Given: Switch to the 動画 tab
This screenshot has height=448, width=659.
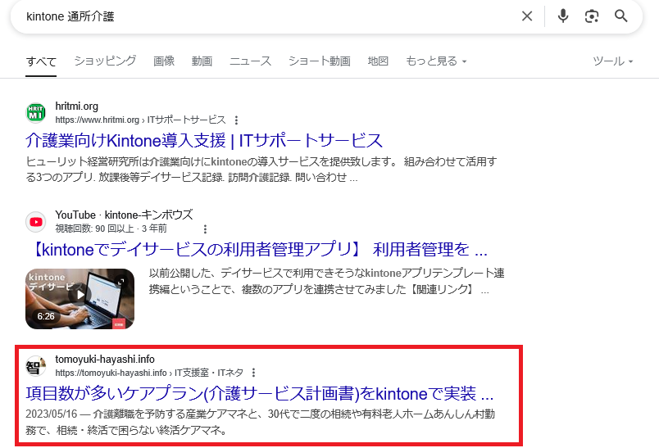Looking at the screenshot, I should pos(202,61).
